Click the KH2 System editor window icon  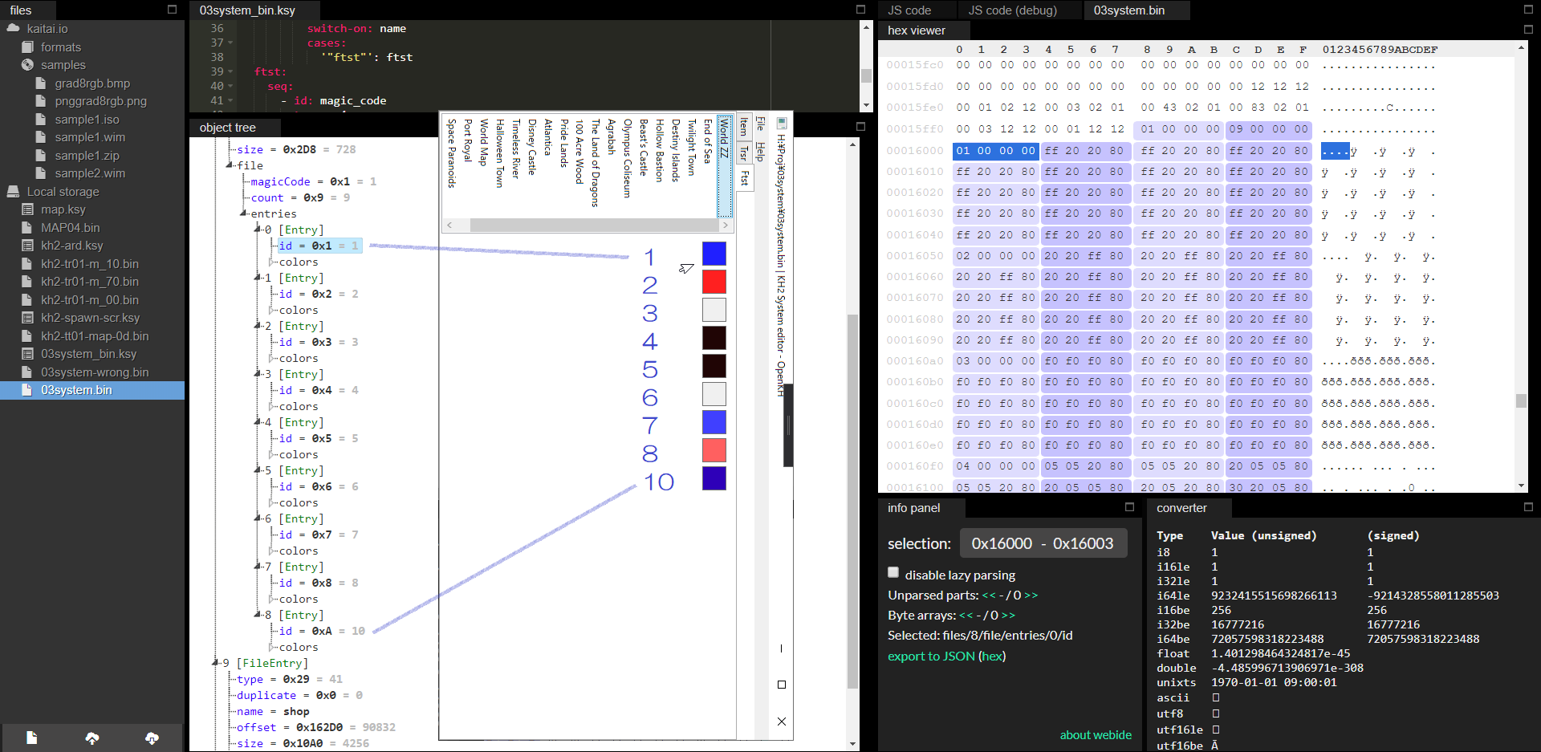[x=781, y=123]
